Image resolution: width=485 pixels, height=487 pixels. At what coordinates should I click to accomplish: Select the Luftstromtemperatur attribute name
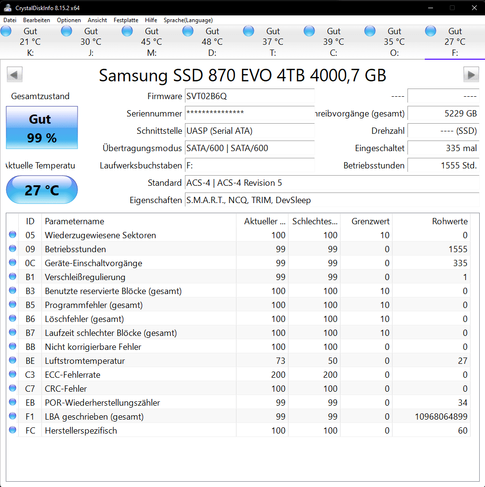click(85, 360)
